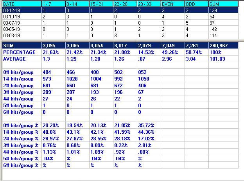The image size is (244, 181).
Task: Click grand total 240,967
Action: pyautogui.click(x=219, y=46)
